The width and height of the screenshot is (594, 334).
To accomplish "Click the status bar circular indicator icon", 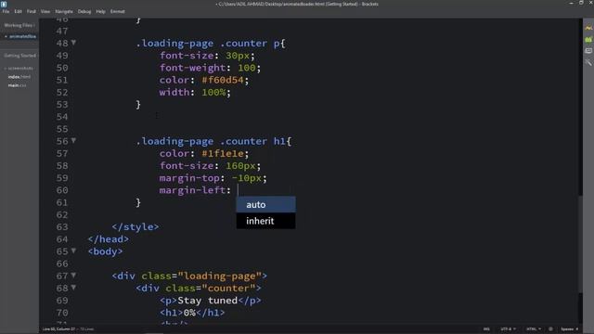I will point(550,329).
